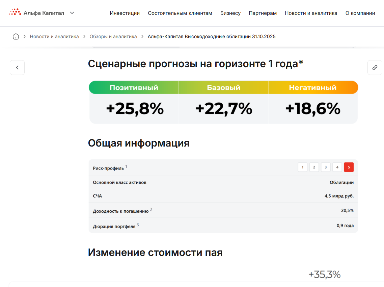Open the Инвестиции menu
384x287 pixels.
pos(125,13)
